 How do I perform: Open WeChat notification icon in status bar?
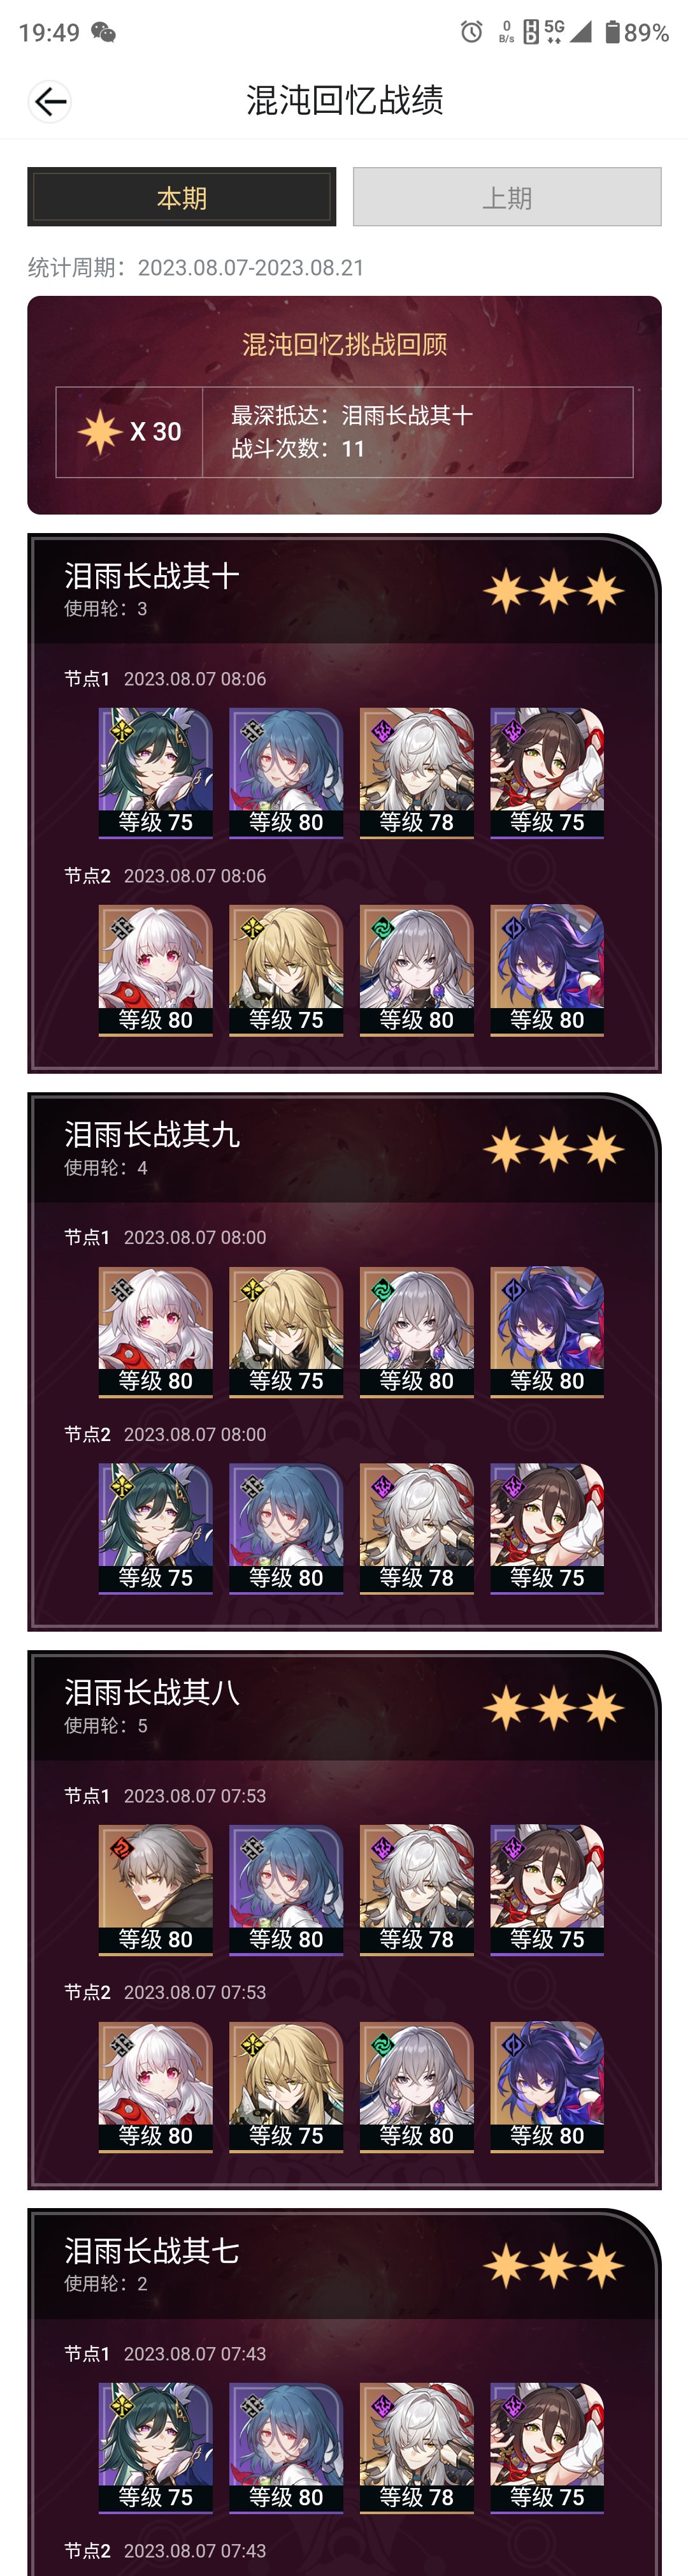pos(103,33)
